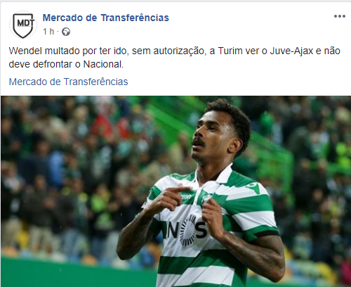Click the black armband on the player's sleeve

267,234
